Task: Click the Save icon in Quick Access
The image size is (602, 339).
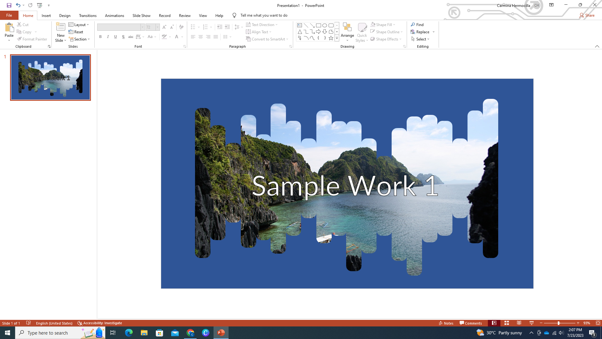Action: coord(9,5)
